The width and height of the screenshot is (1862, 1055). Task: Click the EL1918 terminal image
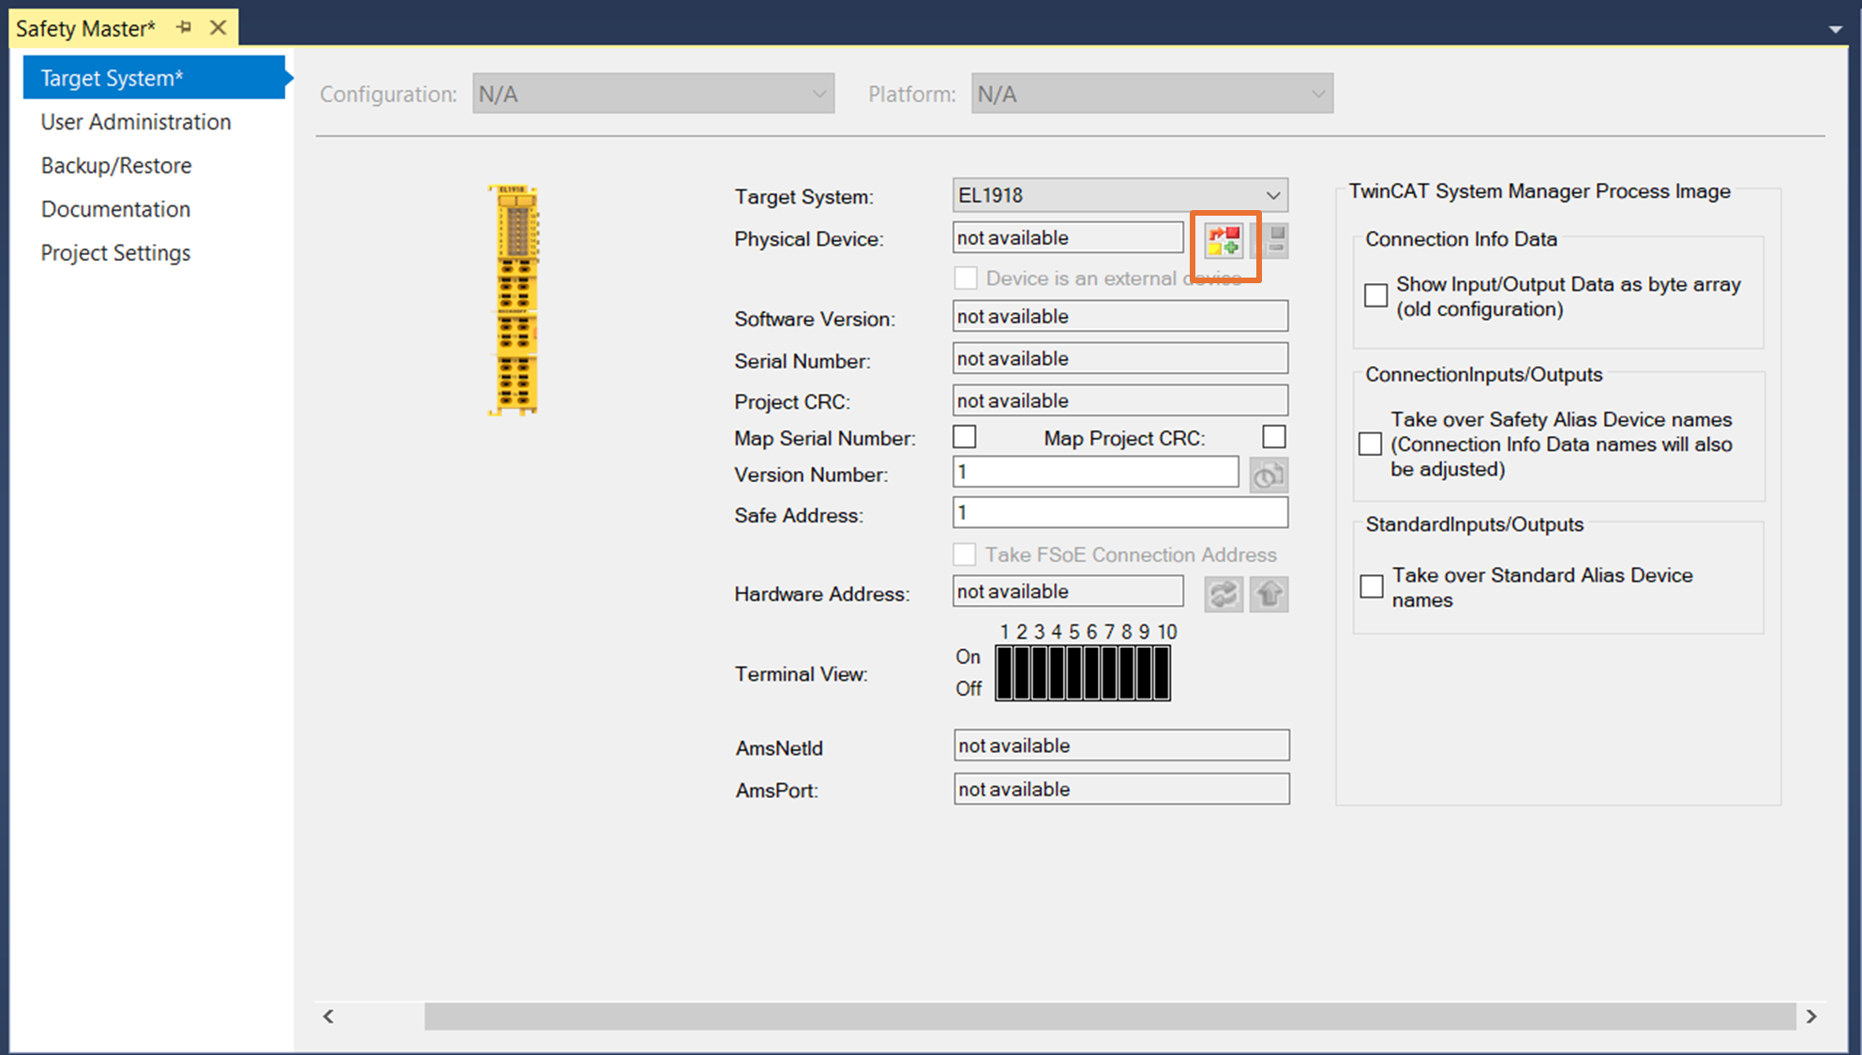[x=514, y=300]
